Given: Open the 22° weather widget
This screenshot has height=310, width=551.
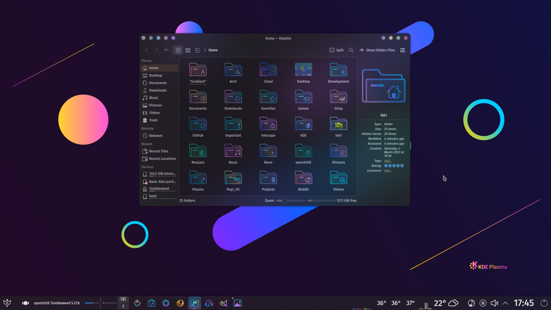Looking at the screenshot, I should (446, 303).
